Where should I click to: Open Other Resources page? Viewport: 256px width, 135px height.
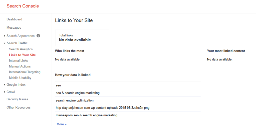click(18, 107)
